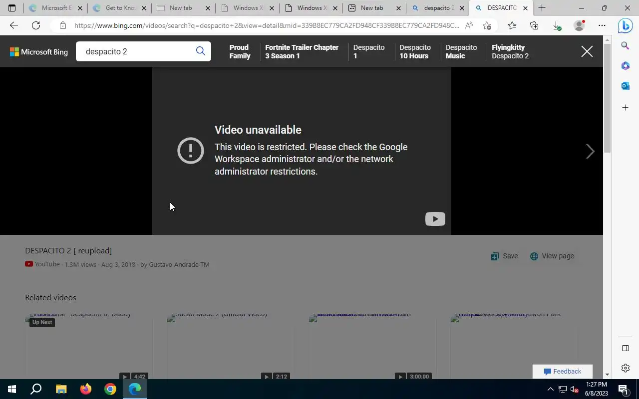Select Flyingkitty Despacito 2 suggestion

pos(510,51)
